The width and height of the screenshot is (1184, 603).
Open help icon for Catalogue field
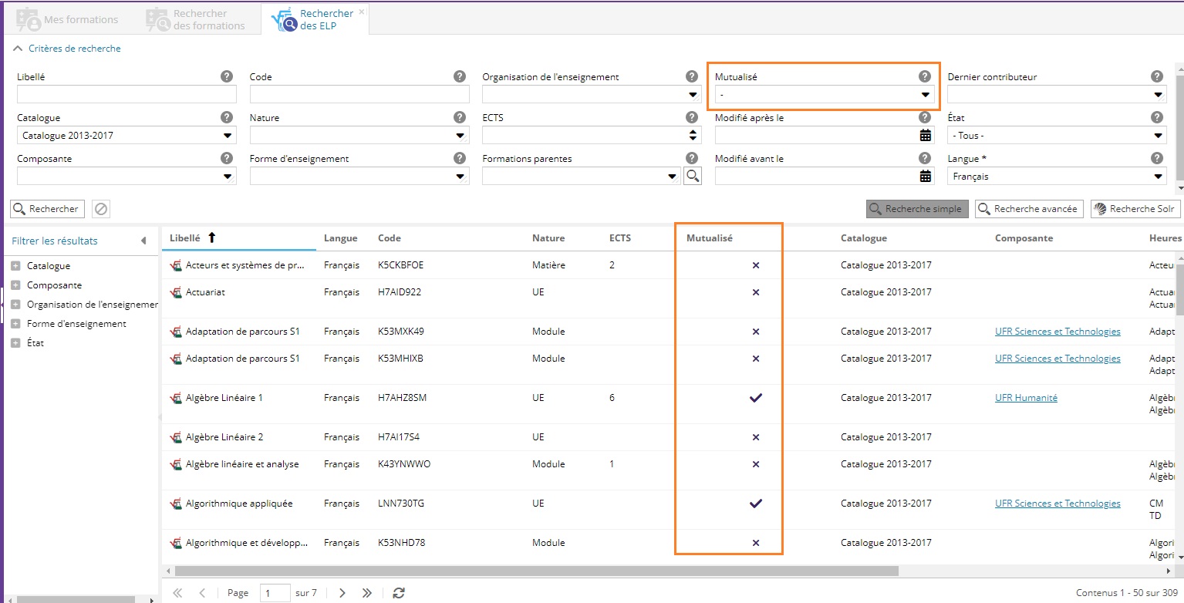pos(227,117)
